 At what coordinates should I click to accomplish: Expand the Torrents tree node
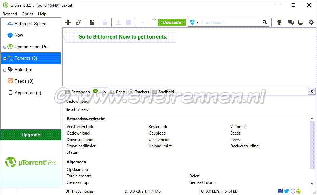tap(5, 58)
